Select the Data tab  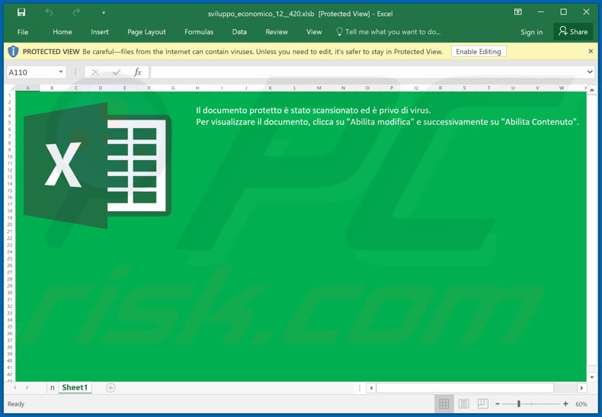pos(239,32)
